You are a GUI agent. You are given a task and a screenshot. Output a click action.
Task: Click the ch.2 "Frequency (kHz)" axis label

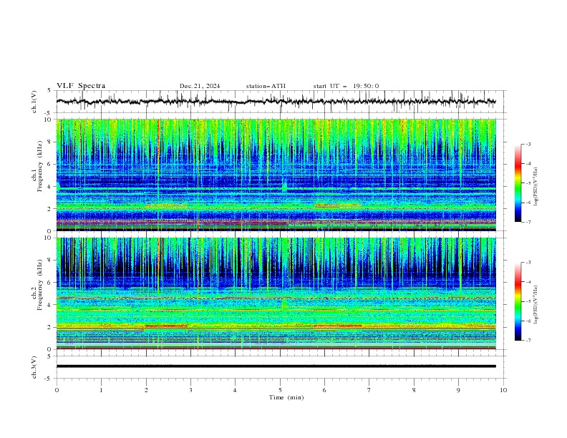(40, 285)
